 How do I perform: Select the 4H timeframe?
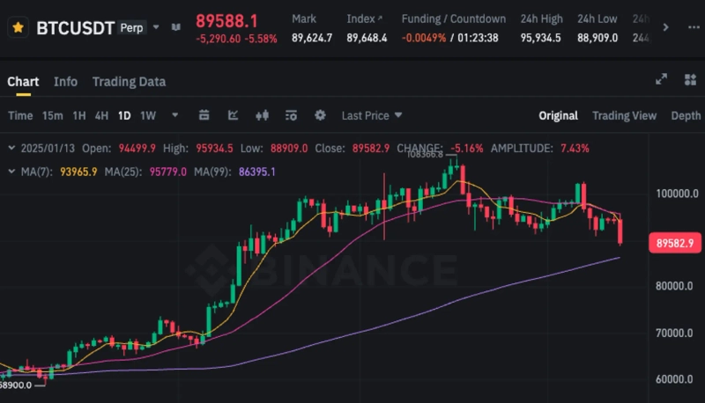coord(101,115)
